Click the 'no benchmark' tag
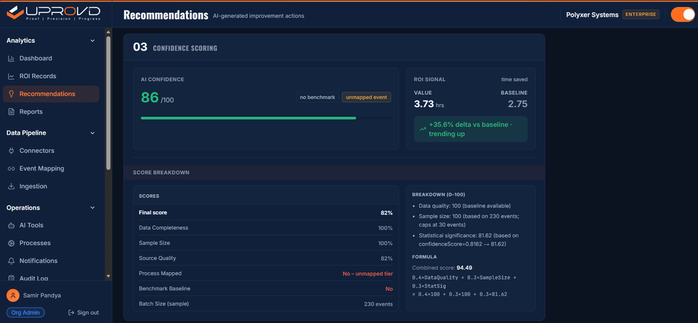The width and height of the screenshot is (698, 323). coord(317,97)
